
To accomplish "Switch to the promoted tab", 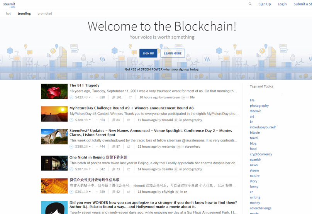I will [x=45, y=13].
